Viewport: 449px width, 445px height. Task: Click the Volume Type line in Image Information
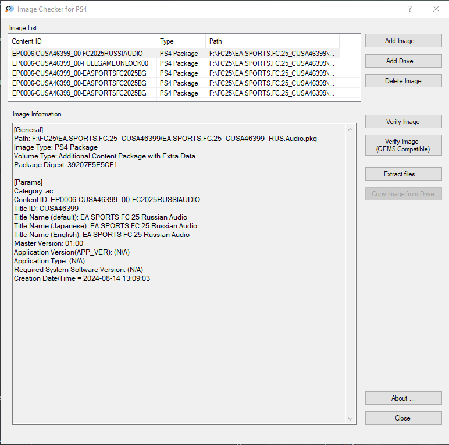(105, 156)
